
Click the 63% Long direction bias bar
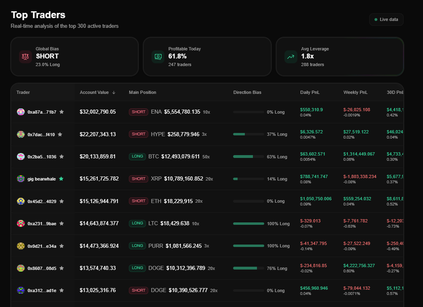pyautogui.click(x=248, y=157)
